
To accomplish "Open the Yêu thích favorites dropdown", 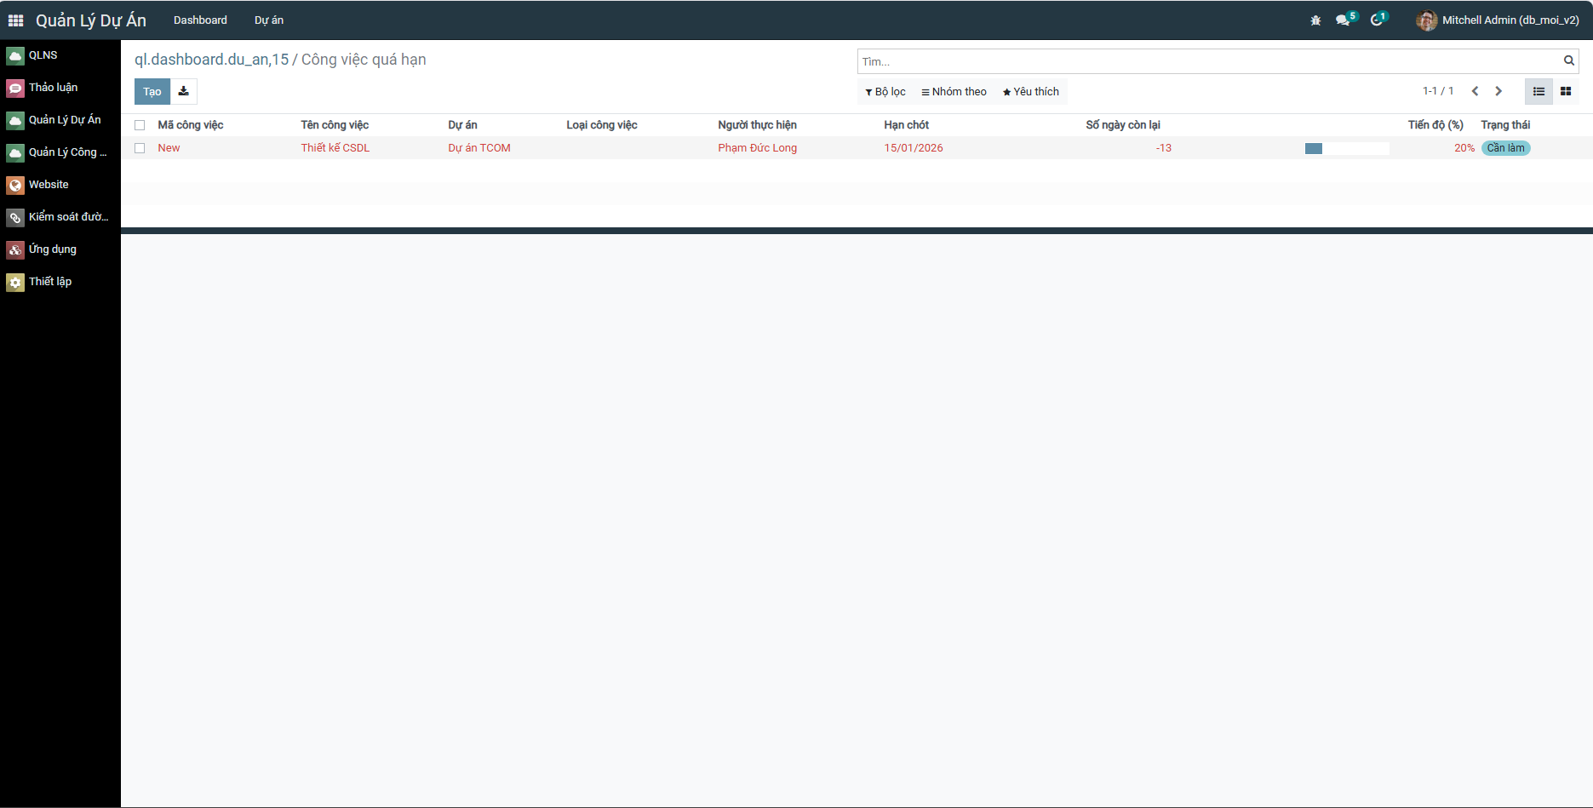I will pos(1031,92).
